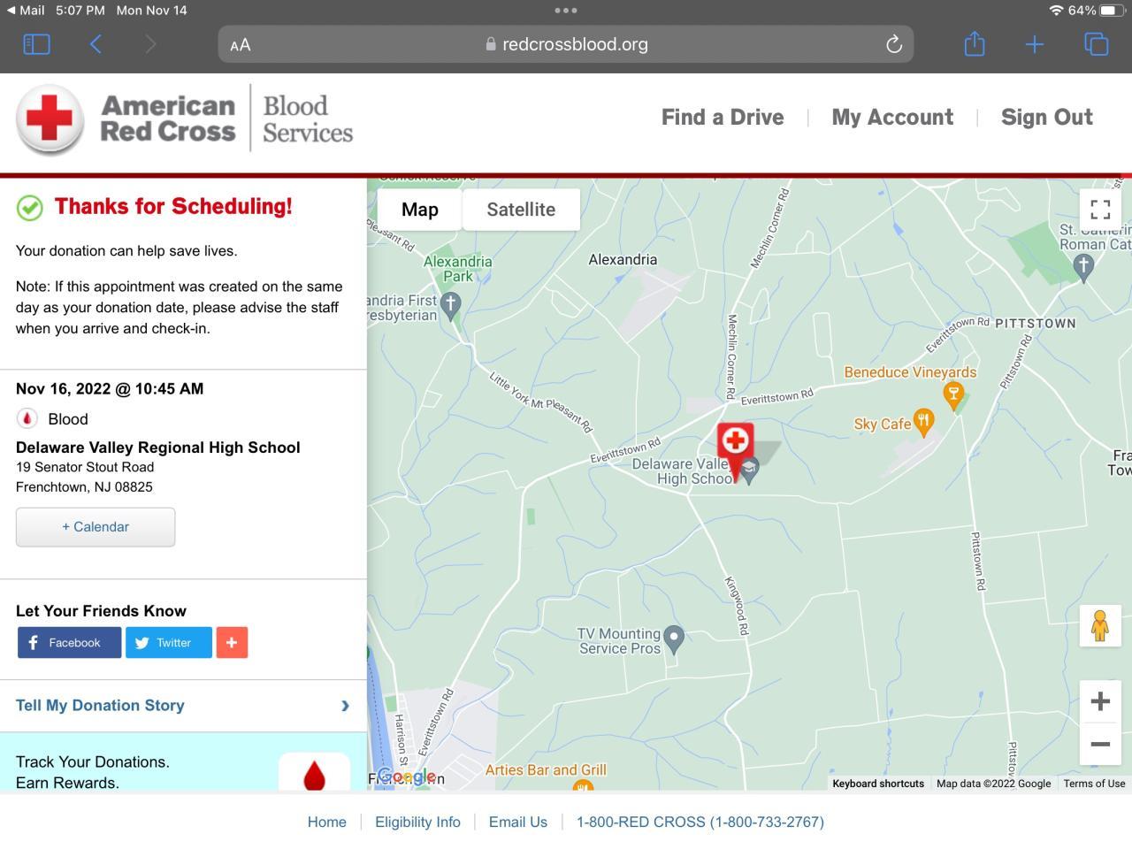Viewport: 1132px width, 849px height.
Task: Go back to previous page
Action: tap(96, 44)
